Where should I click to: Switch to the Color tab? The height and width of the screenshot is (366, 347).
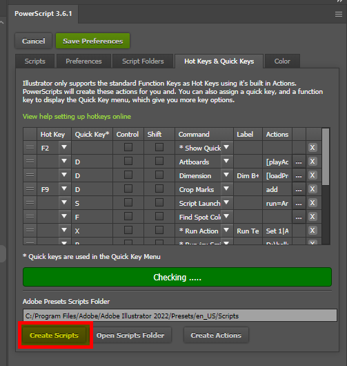pos(282,61)
